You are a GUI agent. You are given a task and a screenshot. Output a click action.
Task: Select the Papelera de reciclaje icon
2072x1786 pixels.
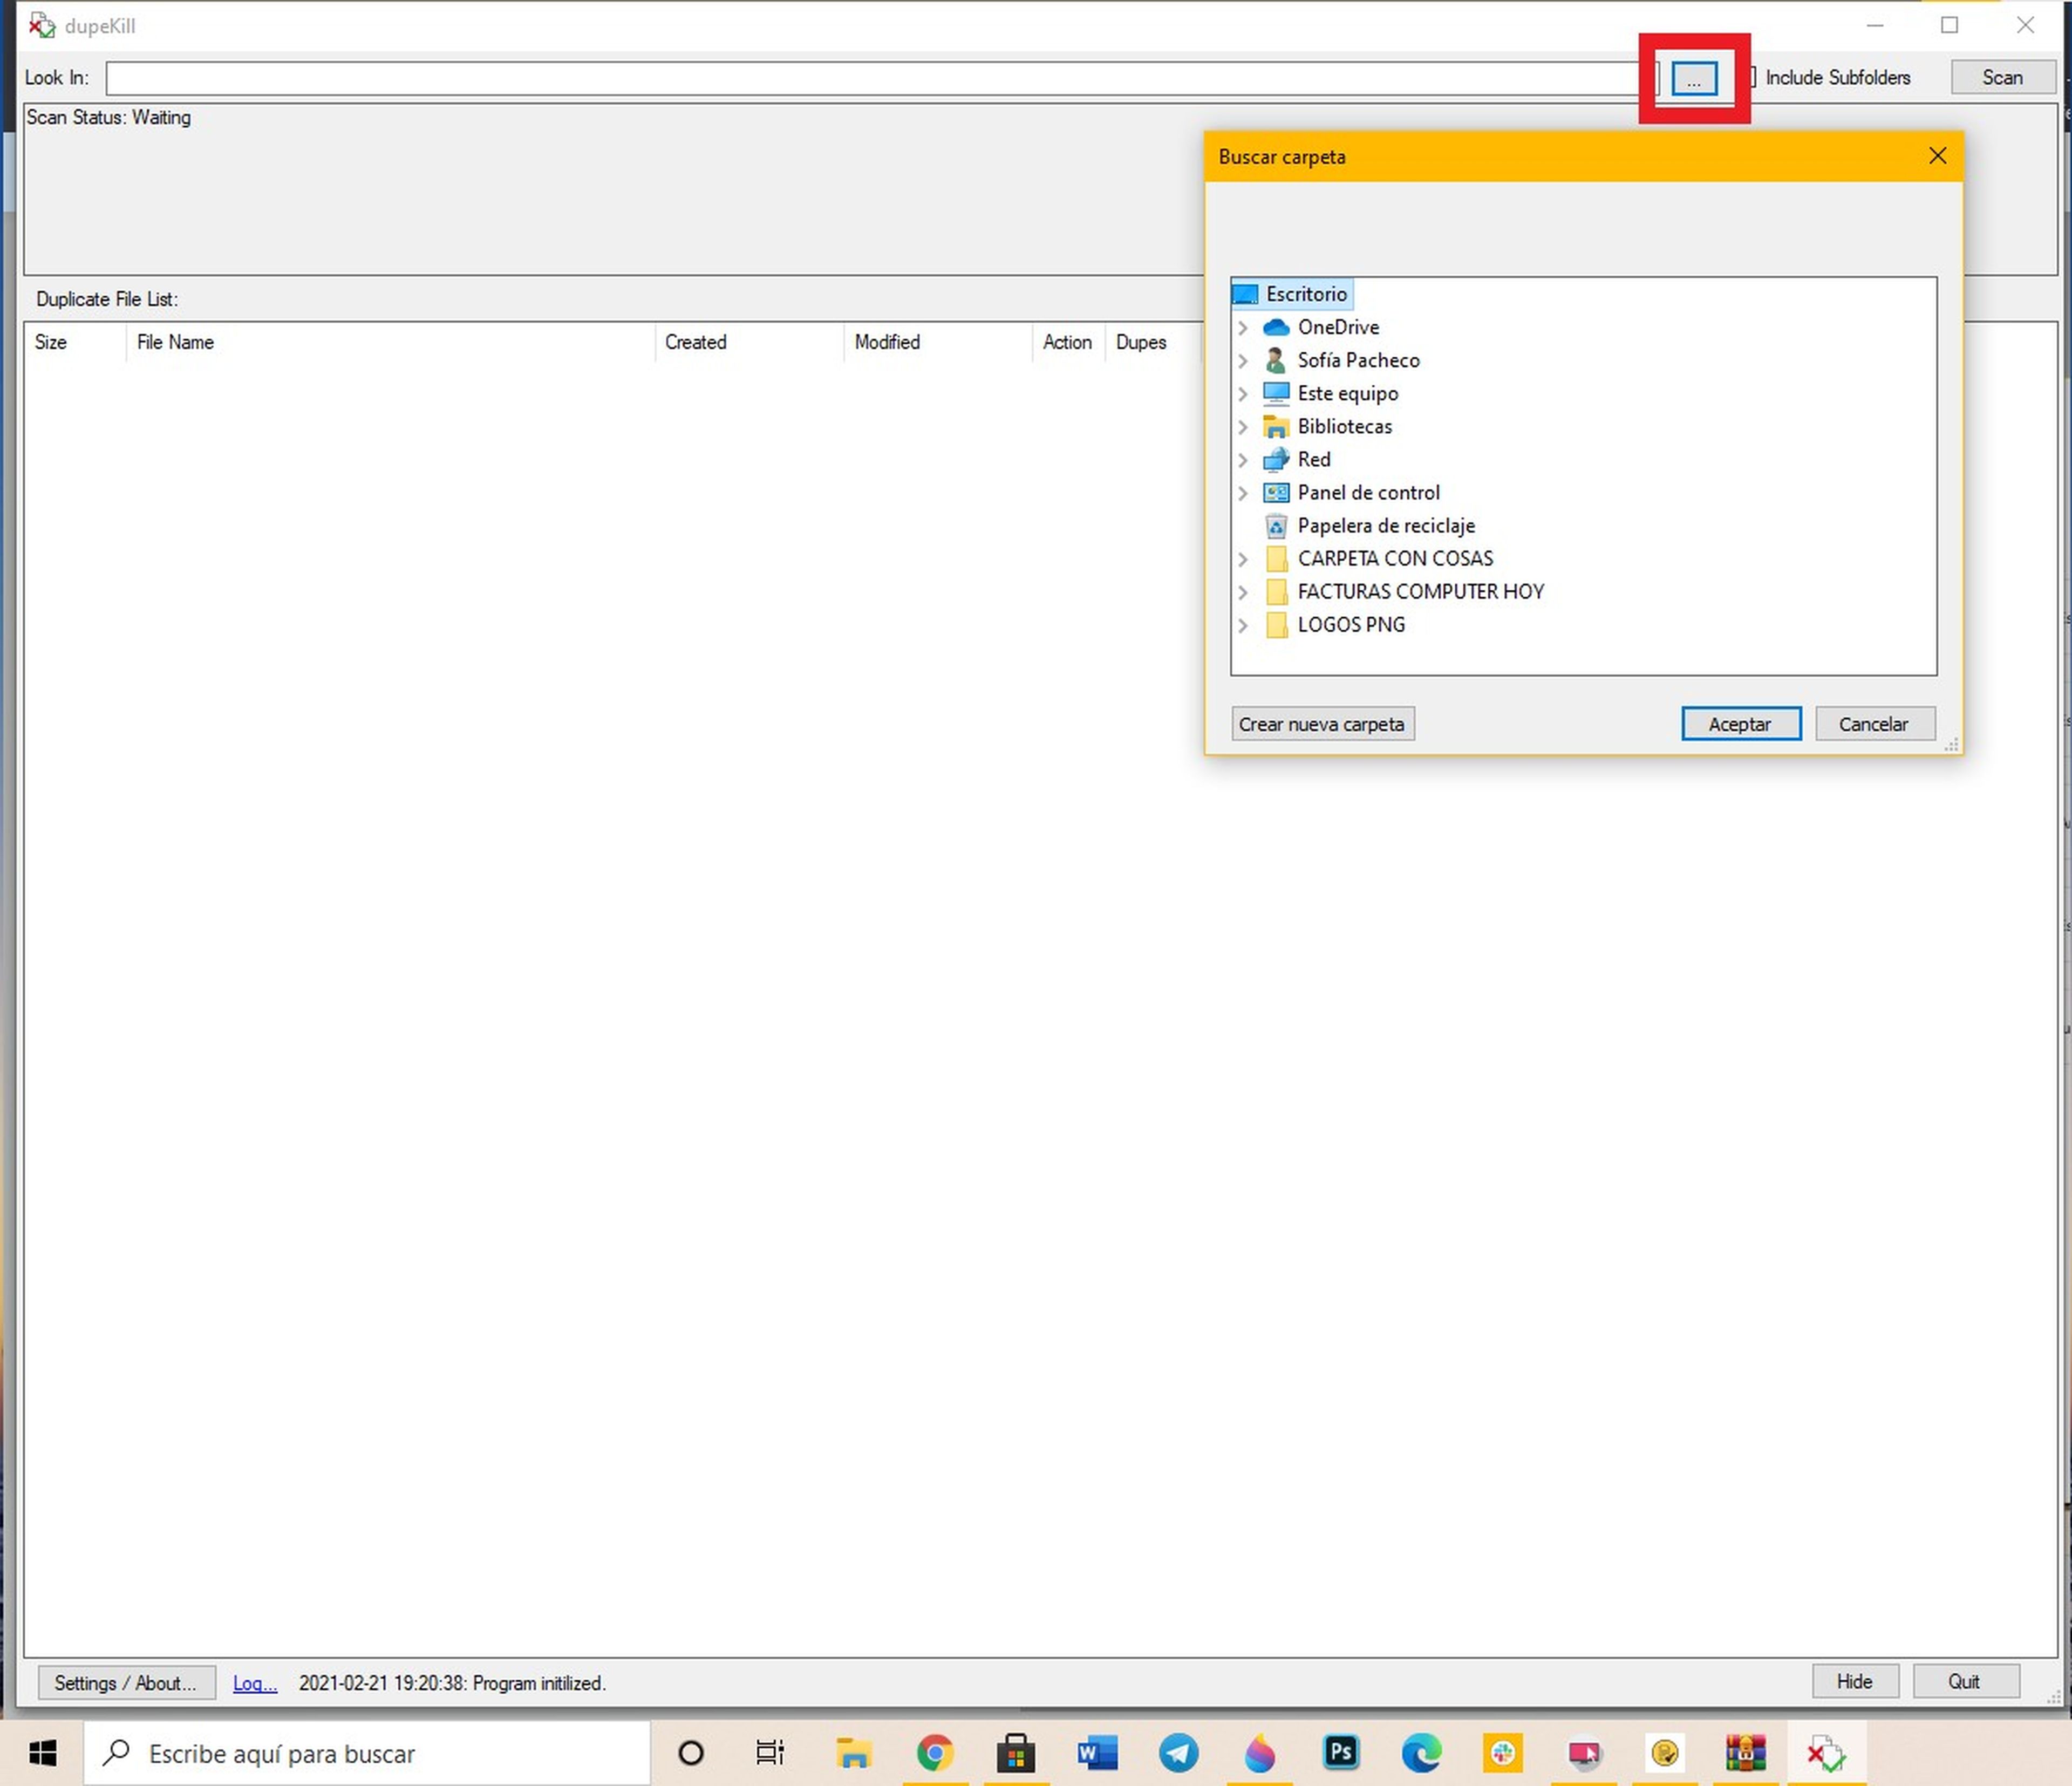click(1276, 525)
